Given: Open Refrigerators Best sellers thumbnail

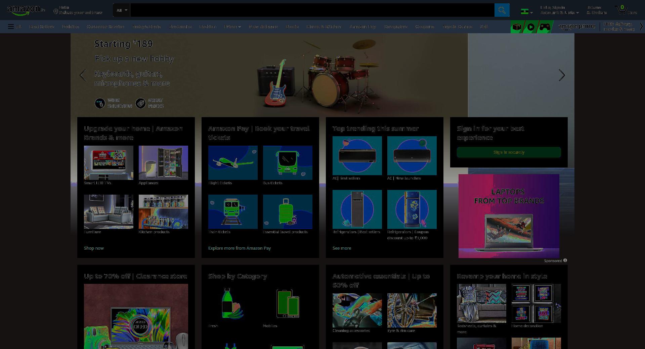Looking at the screenshot, I should tap(357, 209).
